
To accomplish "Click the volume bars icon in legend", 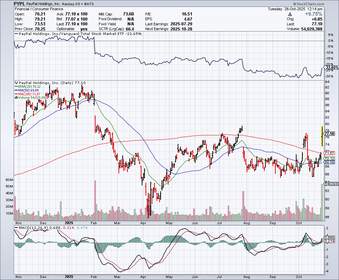I will 15,97.
